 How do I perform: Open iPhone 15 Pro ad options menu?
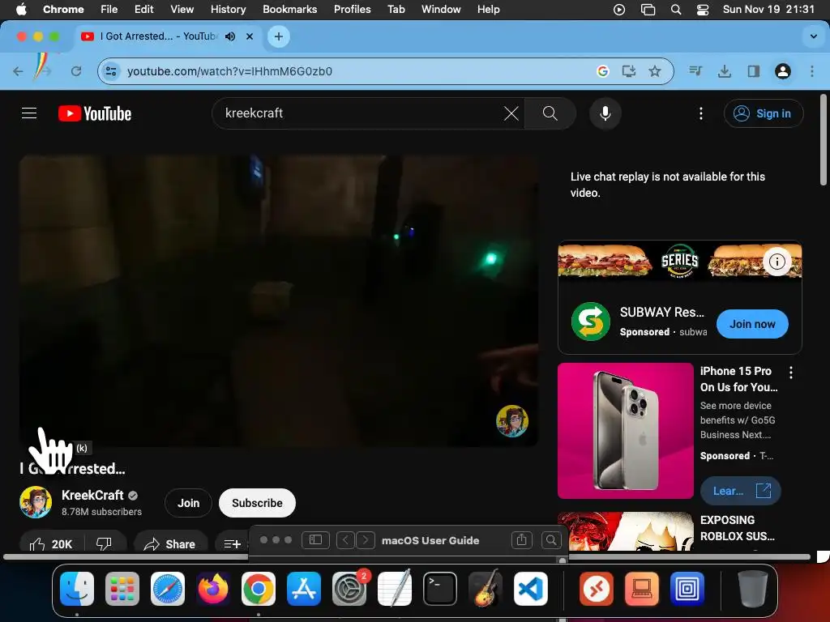point(791,373)
